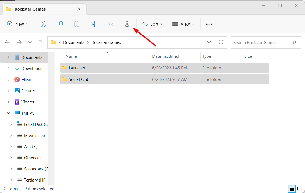The height and width of the screenshot is (193, 305).
Task: Click Rockstar Games breadcrumb segment
Action: tap(106, 42)
